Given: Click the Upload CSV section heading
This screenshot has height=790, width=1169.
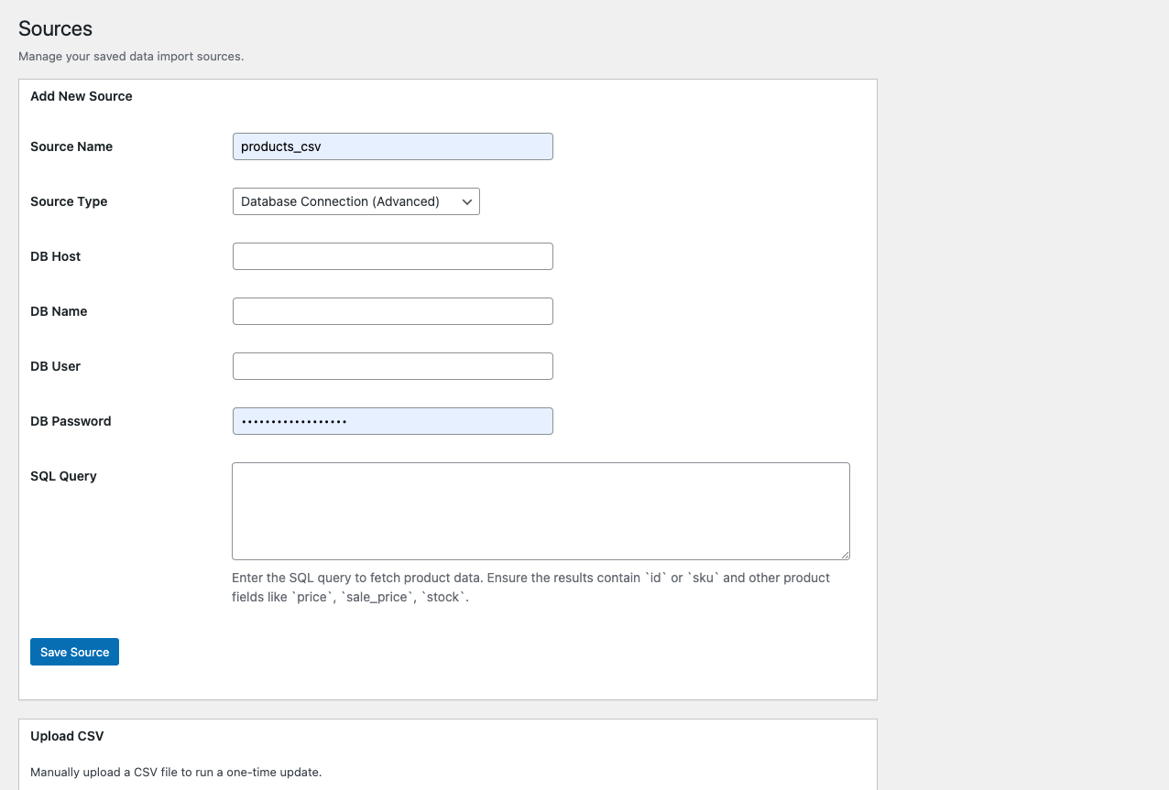Looking at the screenshot, I should tap(67, 736).
